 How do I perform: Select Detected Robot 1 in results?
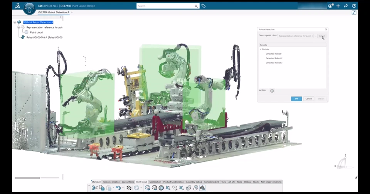(274, 54)
